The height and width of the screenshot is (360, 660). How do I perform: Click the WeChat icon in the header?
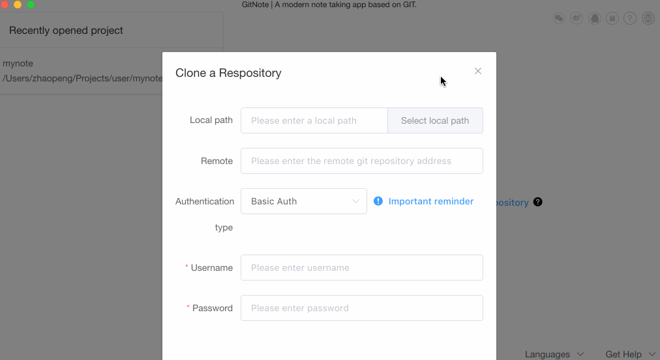559,18
